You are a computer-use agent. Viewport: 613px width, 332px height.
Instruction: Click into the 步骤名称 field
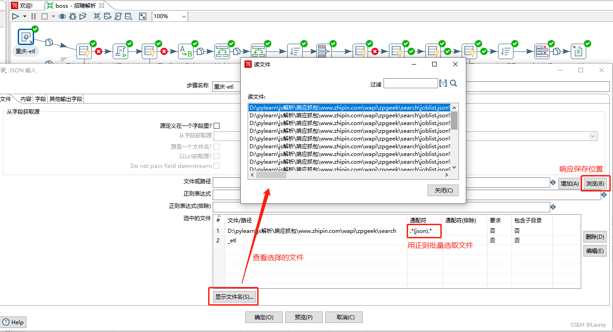pyautogui.click(x=411, y=87)
